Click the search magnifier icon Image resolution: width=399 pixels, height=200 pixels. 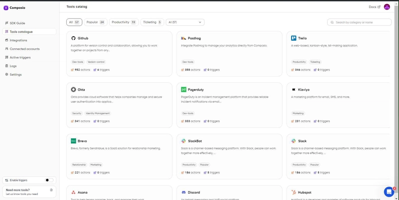point(332,22)
